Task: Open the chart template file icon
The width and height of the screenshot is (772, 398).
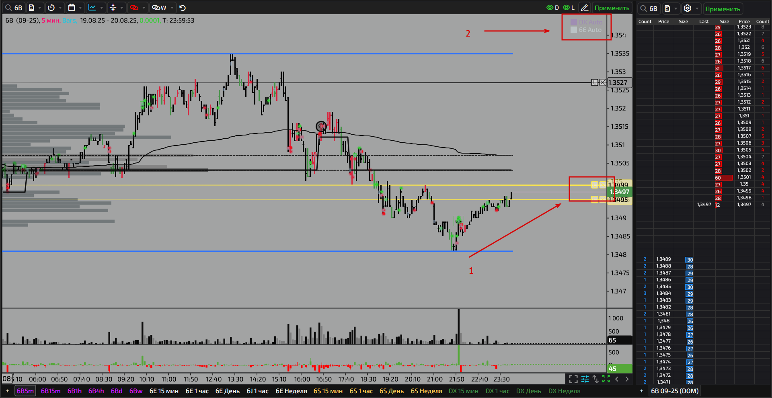Action: coord(31,8)
